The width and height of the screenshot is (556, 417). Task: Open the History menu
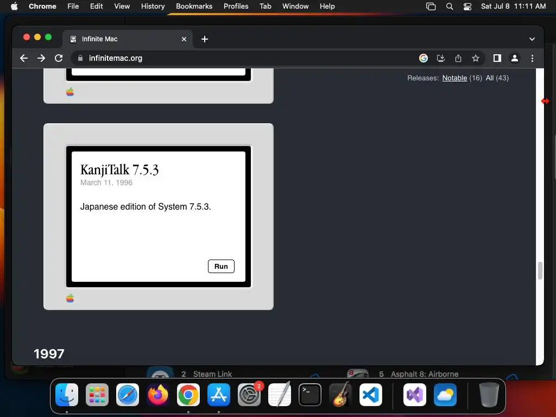point(153,7)
